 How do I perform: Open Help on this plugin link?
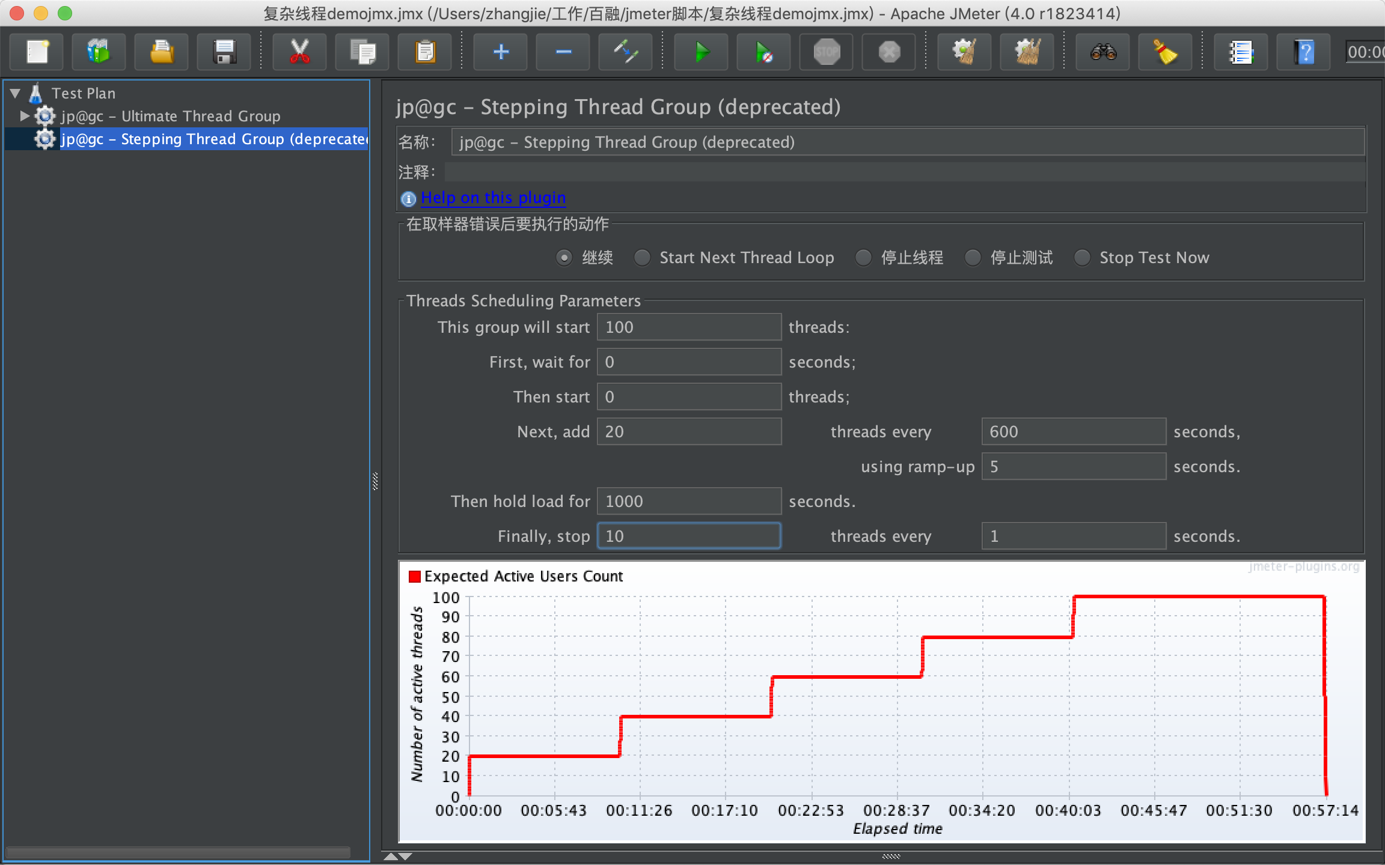(x=492, y=198)
